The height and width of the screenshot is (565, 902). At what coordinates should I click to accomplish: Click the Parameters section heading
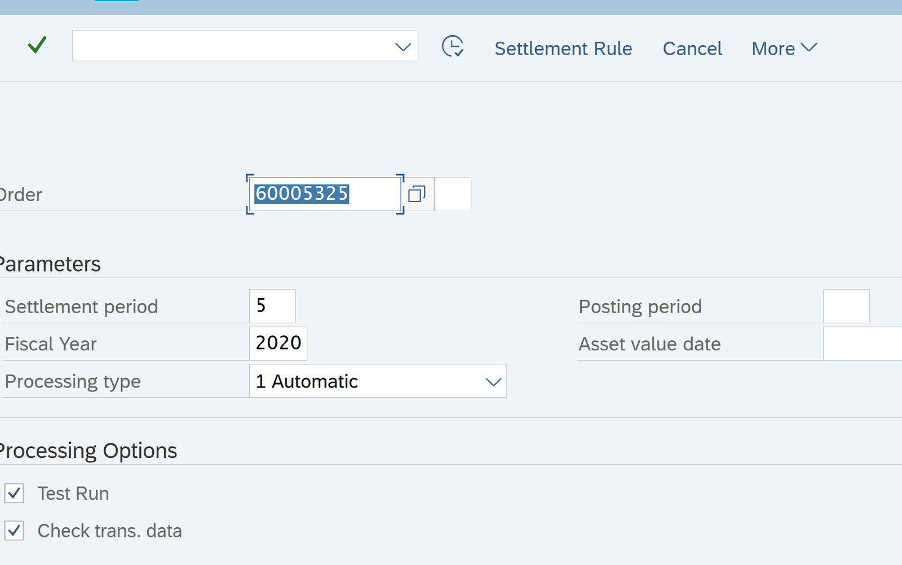[50, 264]
